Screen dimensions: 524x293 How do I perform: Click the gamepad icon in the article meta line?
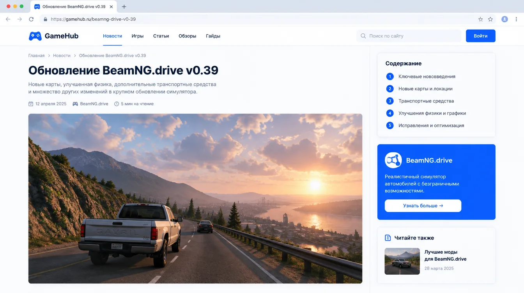coord(75,104)
